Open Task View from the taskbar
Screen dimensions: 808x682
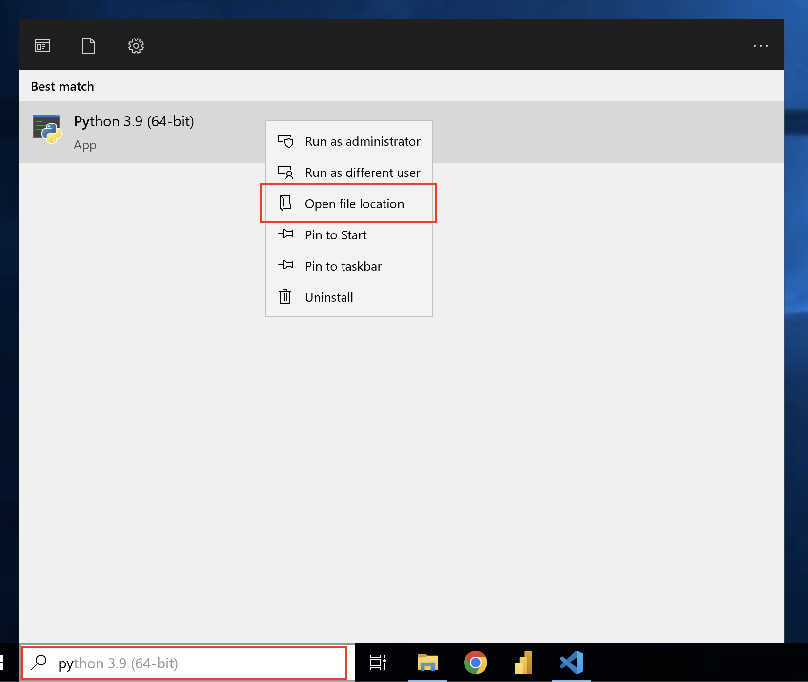click(377, 663)
